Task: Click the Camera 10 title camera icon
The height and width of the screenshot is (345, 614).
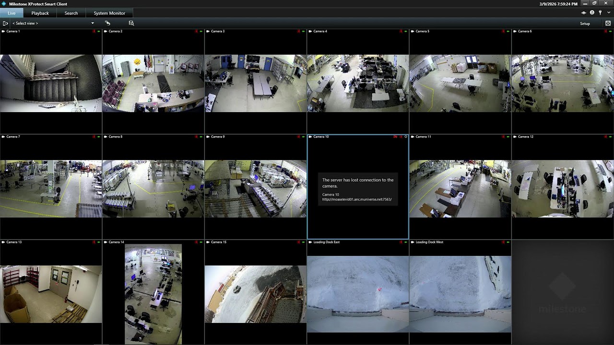Action: coord(310,137)
